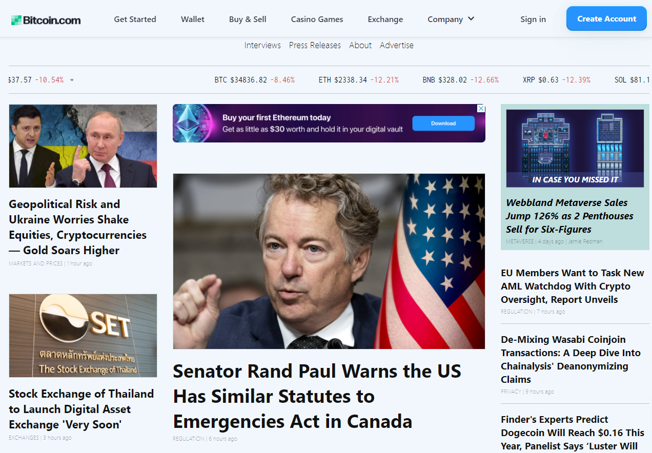Image resolution: width=652 pixels, height=453 pixels.
Task: Expand the Company dropdown menu
Action: [451, 19]
